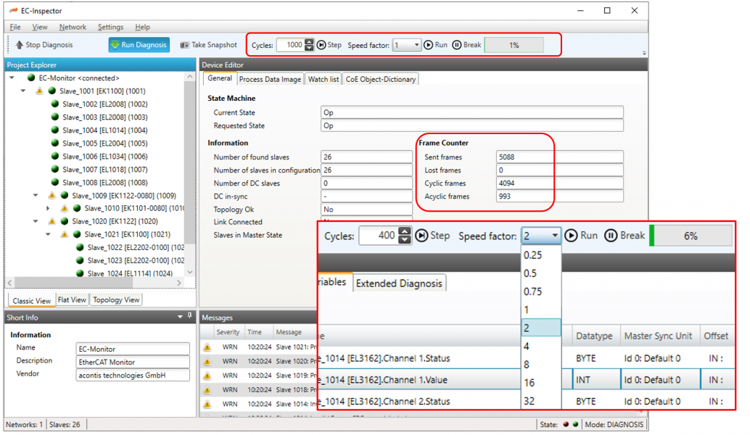This screenshot has height=435, width=750.
Task: Click the Run icon beside the Speed factor
Action: 429,44
